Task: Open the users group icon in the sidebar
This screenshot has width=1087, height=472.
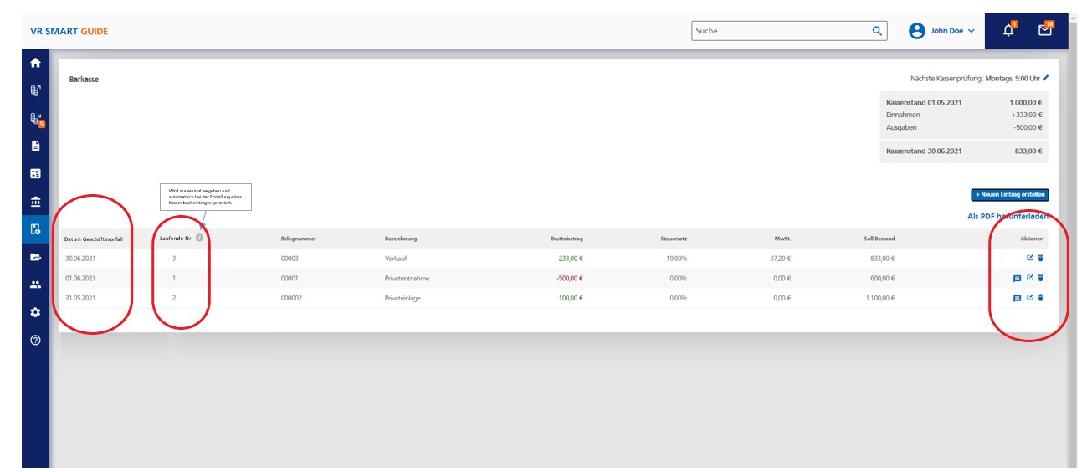Action: point(35,285)
